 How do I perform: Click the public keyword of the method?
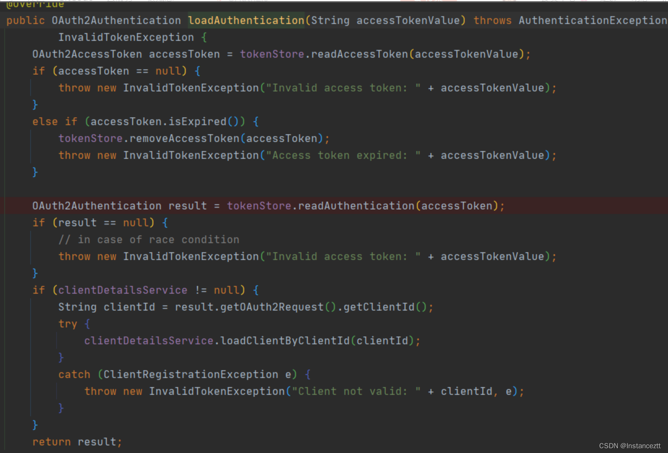[26, 20]
